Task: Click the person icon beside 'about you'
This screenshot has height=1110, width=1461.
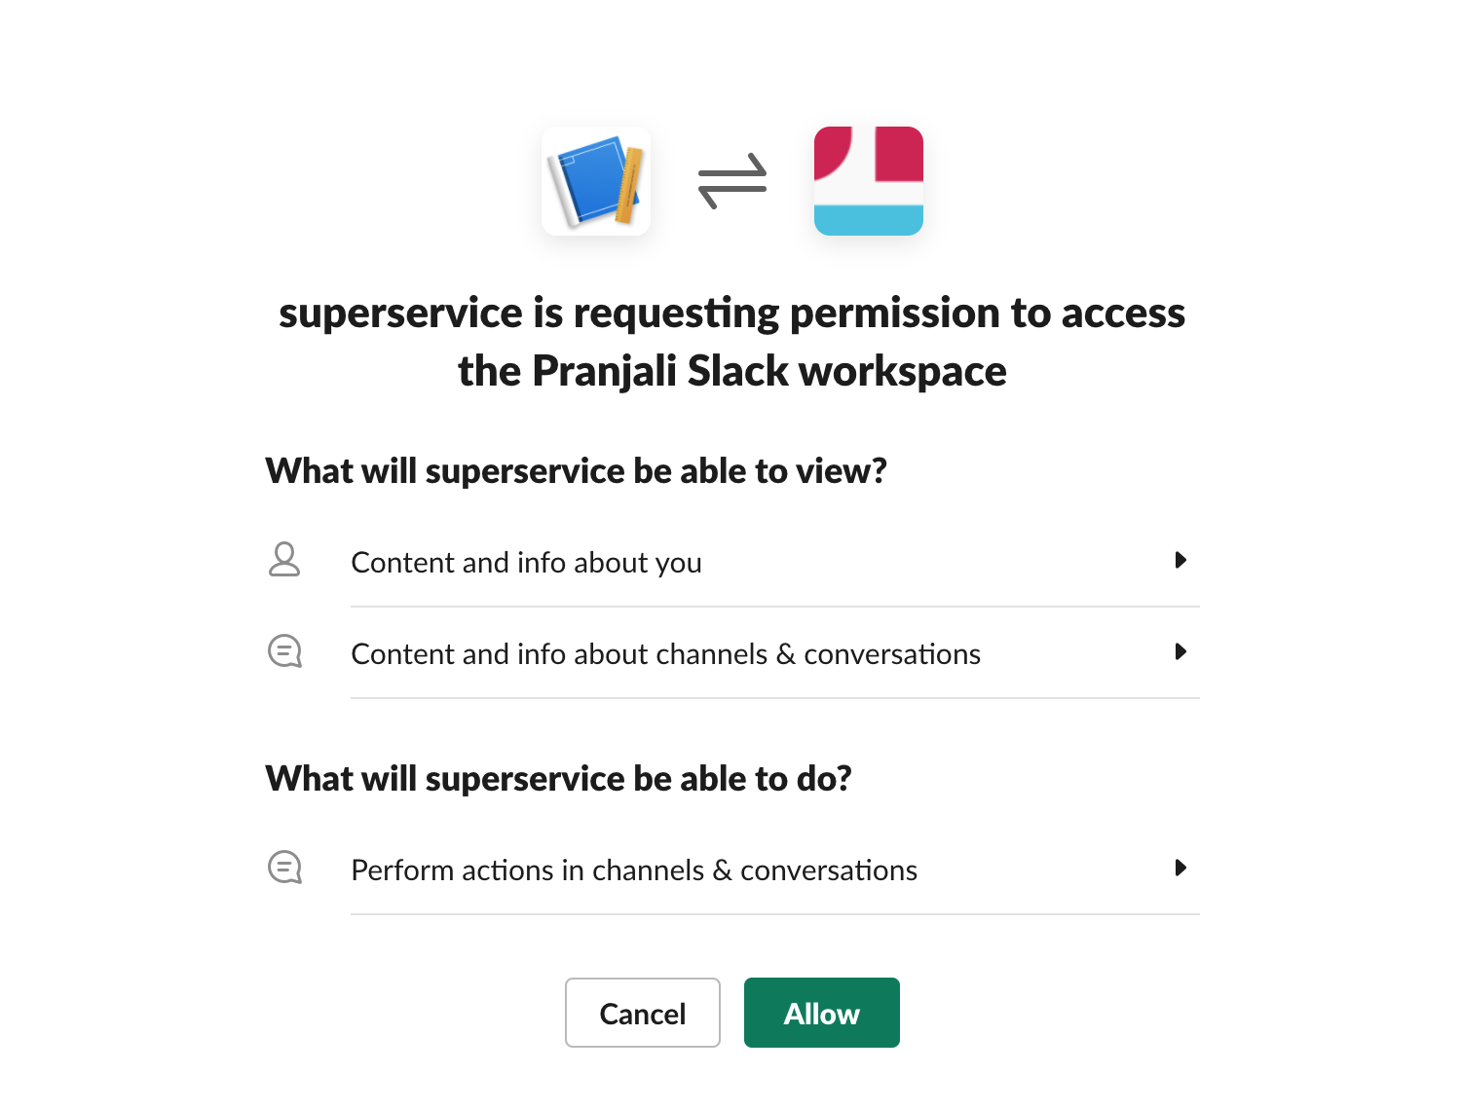Action: pos(284,560)
